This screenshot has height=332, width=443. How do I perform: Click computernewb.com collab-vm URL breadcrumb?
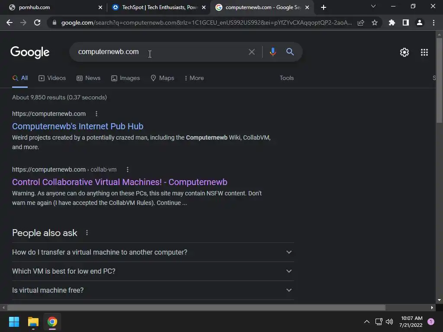(x=64, y=169)
